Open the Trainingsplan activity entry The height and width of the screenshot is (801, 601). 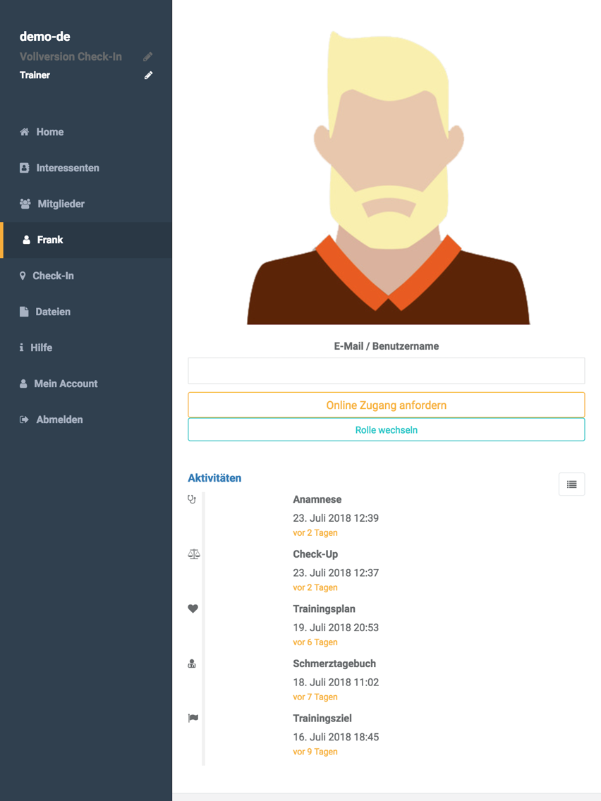pos(324,609)
